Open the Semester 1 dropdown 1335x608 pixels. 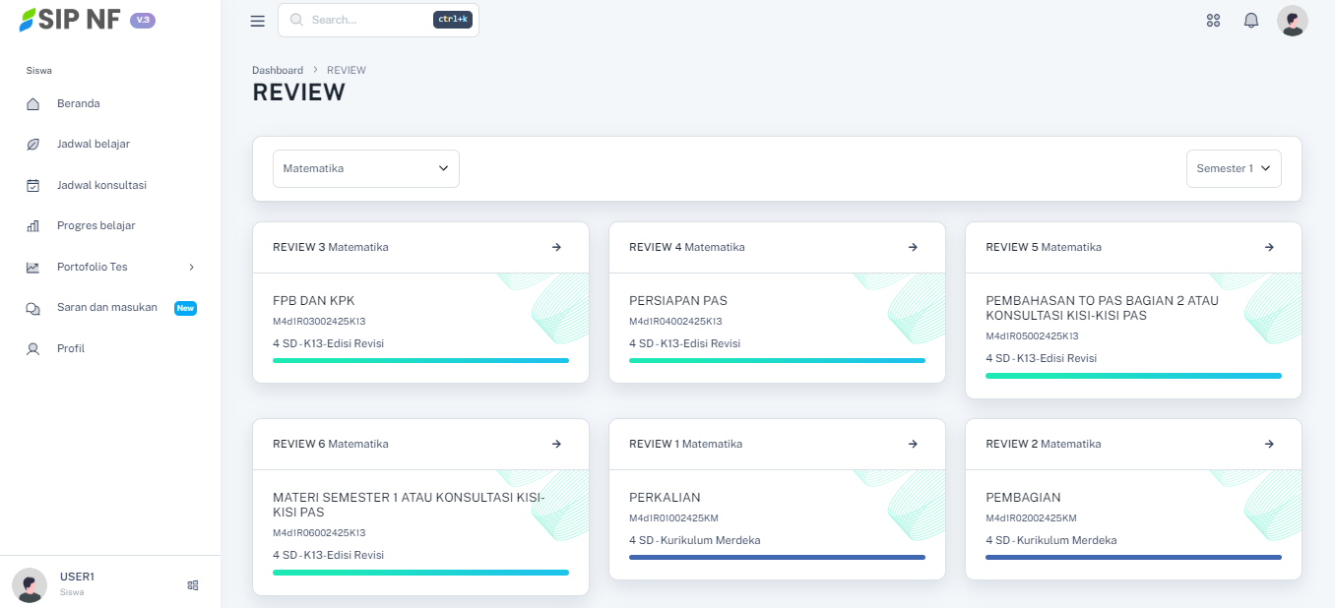click(x=1233, y=168)
